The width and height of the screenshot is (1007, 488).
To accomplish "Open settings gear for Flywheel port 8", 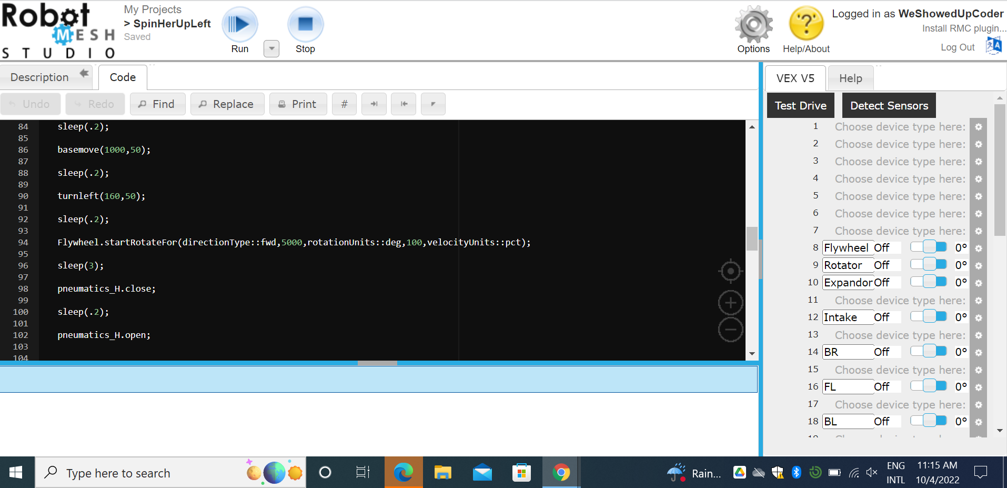I will tap(979, 248).
